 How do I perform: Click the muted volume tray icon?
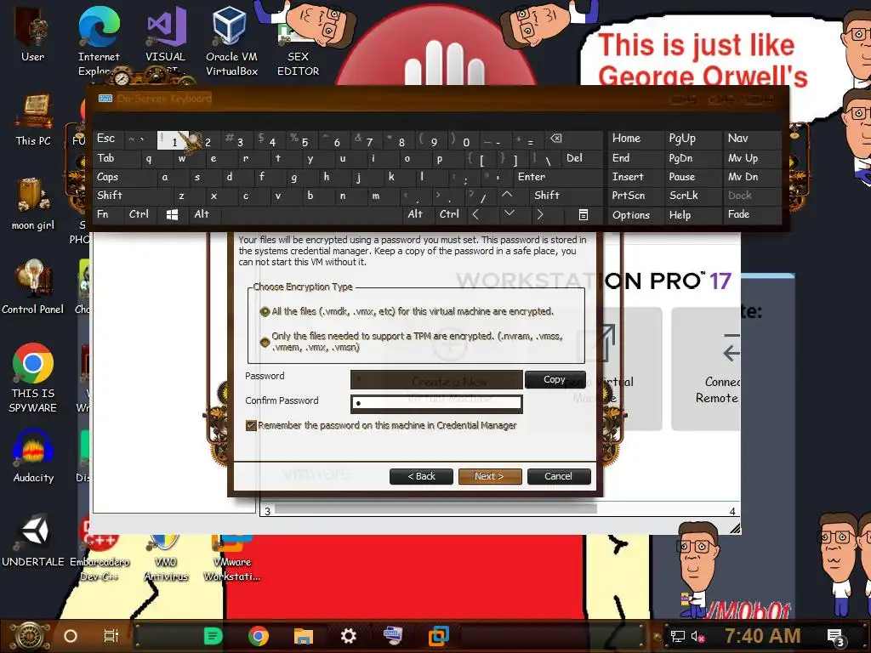click(697, 636)
